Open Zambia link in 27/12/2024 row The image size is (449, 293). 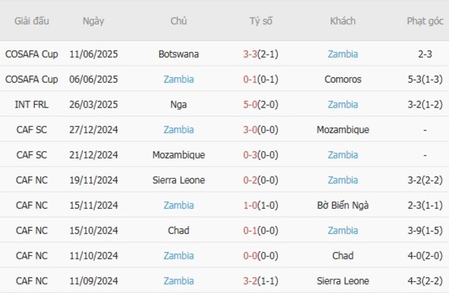179,130
